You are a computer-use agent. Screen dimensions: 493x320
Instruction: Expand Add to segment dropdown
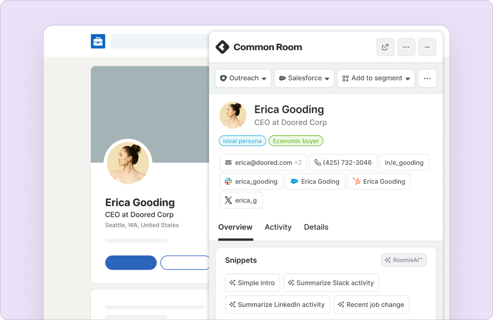(x=376, y=78)
